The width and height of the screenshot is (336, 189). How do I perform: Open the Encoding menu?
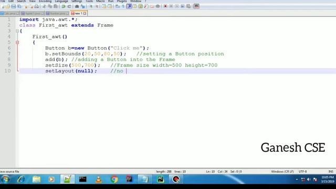[x=45, y=1]
